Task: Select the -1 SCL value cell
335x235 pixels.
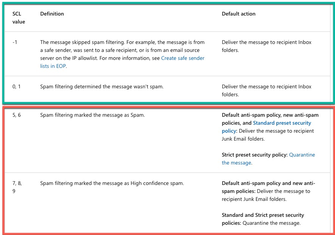Action: coord(15,42)
